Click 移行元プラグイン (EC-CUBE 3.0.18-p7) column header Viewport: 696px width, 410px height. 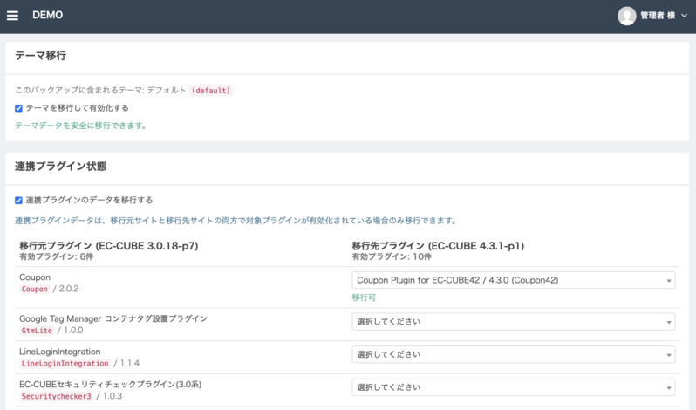(x=109, y=246)
